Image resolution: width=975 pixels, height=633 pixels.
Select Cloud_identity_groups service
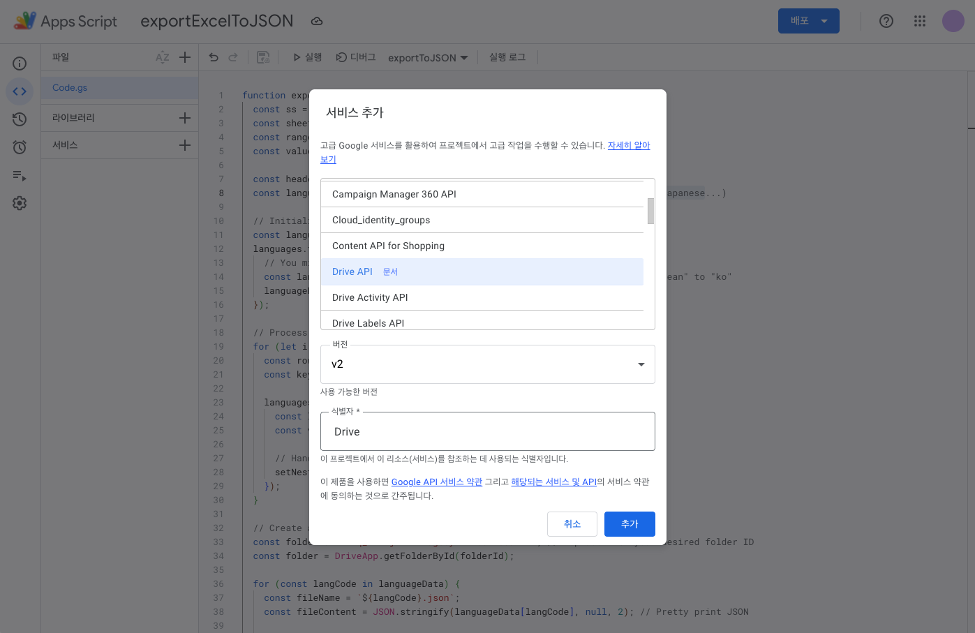(x=482, y=220)
